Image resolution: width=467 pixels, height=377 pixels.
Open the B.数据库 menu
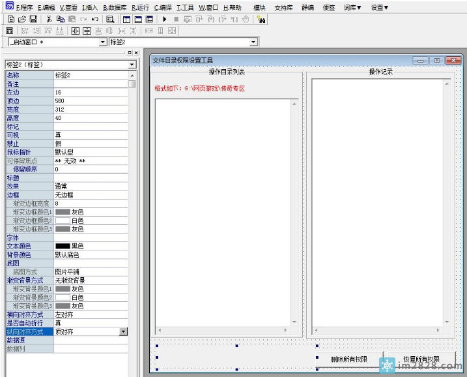pyautogui.click(x=115, y=7)
